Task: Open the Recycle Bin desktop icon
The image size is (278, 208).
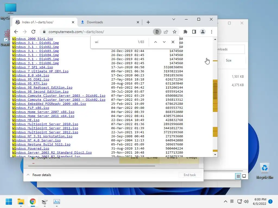Action: point(264,171)
